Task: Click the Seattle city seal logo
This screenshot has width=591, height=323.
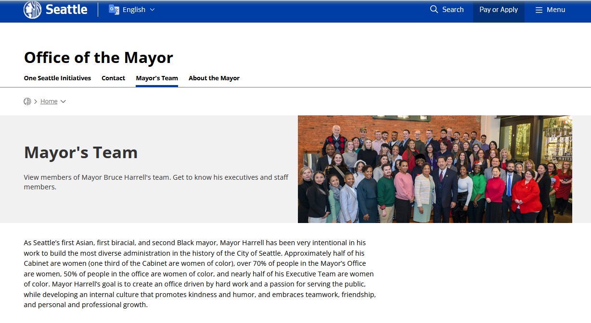Action: [32, 10]
